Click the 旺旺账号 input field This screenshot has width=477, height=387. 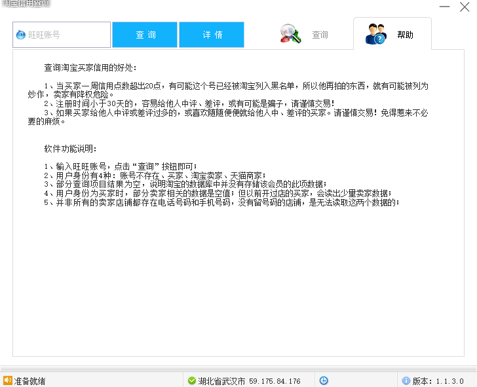pyautogui.click(x=62, y=35)
